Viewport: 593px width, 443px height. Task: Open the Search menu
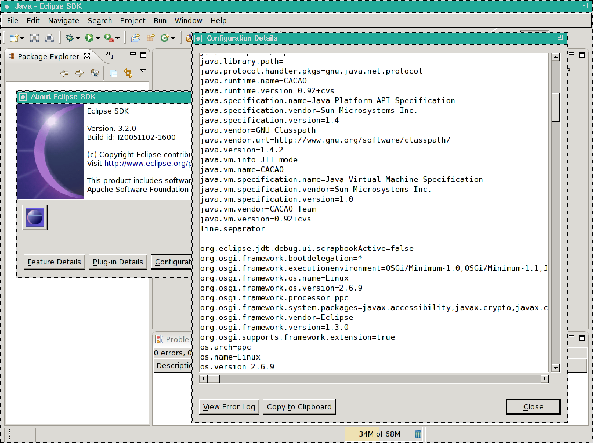coord(100,21)
